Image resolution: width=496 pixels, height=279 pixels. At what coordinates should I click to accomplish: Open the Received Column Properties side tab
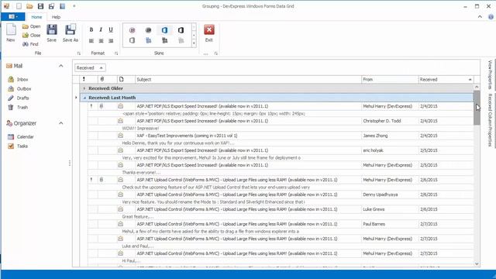(x=490, y=120)
